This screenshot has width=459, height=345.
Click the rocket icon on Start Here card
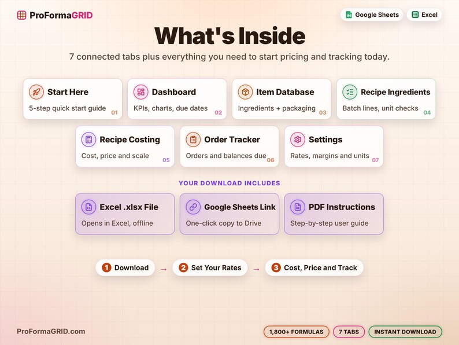pos(36,92)
